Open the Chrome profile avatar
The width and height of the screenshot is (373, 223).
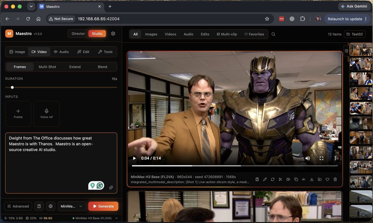click(318, 19)
